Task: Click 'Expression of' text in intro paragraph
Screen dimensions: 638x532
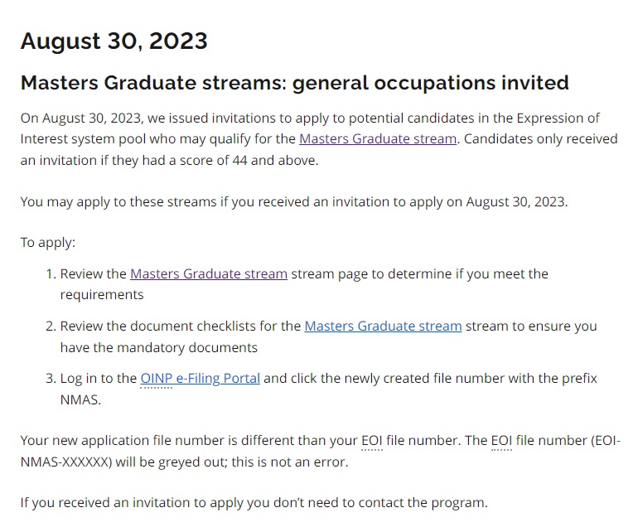Action: 558,118
